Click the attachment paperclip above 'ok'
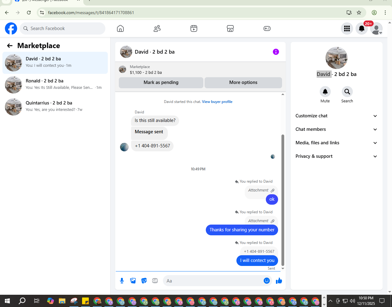The image size is (392, 307). click(x=273, y=190)
